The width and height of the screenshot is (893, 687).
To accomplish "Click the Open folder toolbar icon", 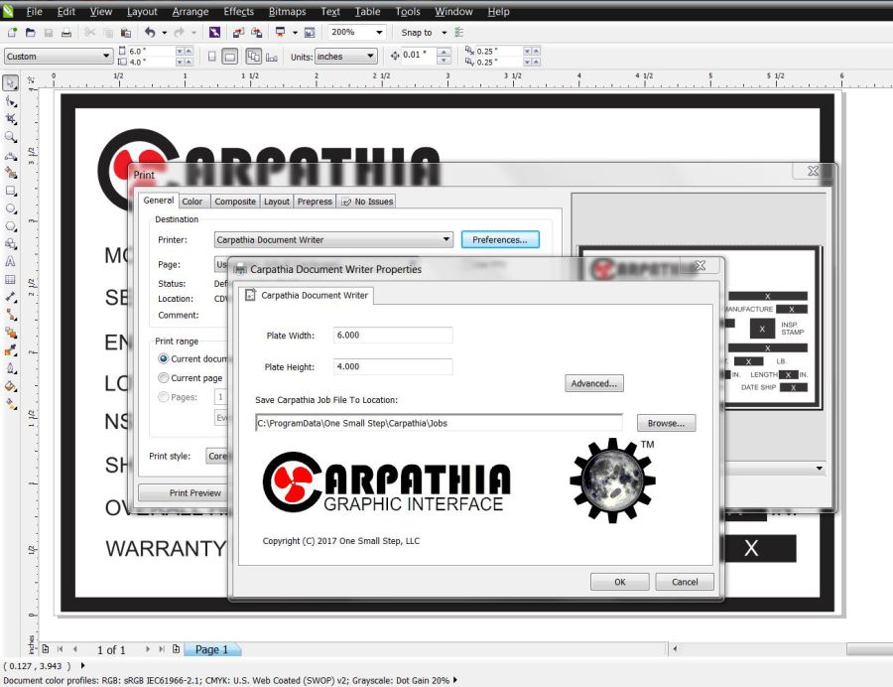I will tap(31, 33).
